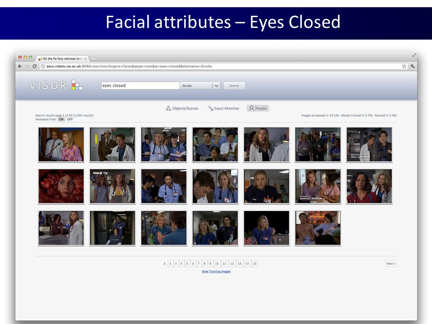Click the browser URL address bar
The height and width of the screenshot is (324, 432).
click(223, 66)
